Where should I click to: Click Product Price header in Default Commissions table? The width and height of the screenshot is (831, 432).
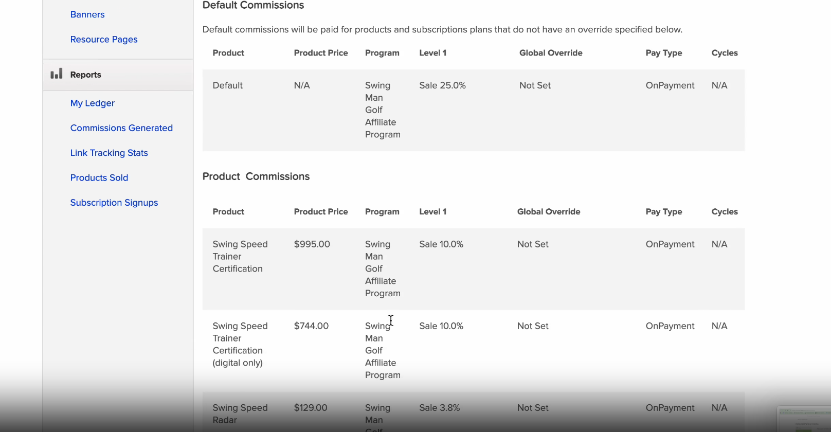(321, 53)
